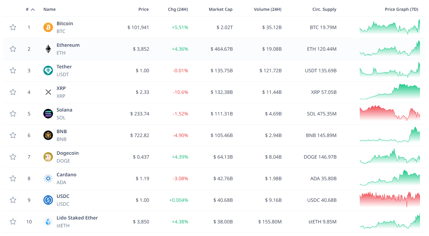The width and height of the screenshot is (429, 236).
Task: Sort by Market Cap column header
Action: [x=221, y=9]
